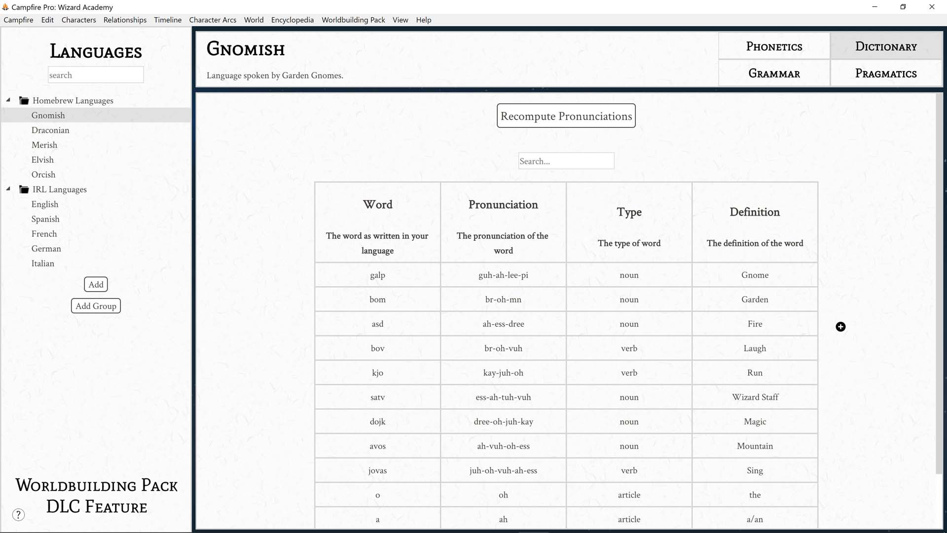Switch to the Pragmatics tab

(x=885, y=73)
